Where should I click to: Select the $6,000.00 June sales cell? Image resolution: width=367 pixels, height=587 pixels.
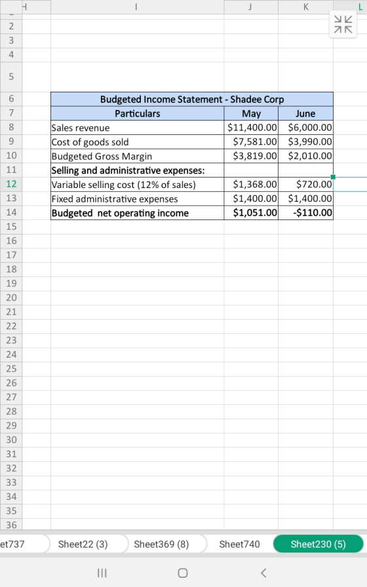305,128
